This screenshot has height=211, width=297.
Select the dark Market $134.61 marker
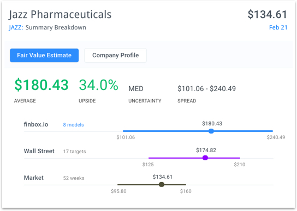[162, 184]
